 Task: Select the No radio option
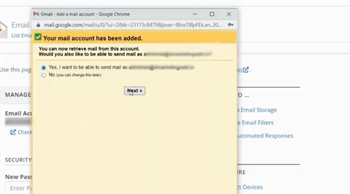[x=44, y=75]
